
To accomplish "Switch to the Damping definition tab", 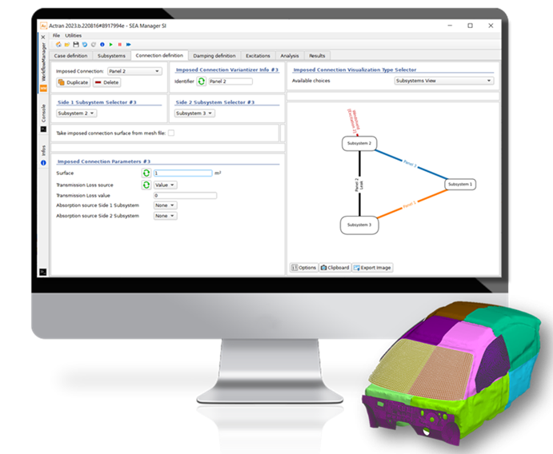I will click(214, 56).
